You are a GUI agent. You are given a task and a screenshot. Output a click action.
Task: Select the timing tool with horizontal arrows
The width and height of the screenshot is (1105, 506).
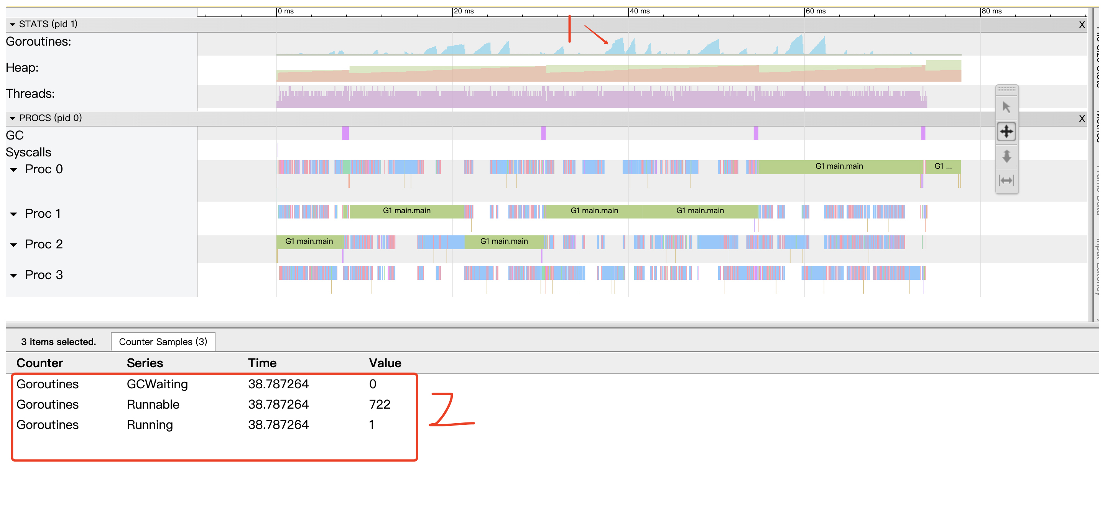1006,181
